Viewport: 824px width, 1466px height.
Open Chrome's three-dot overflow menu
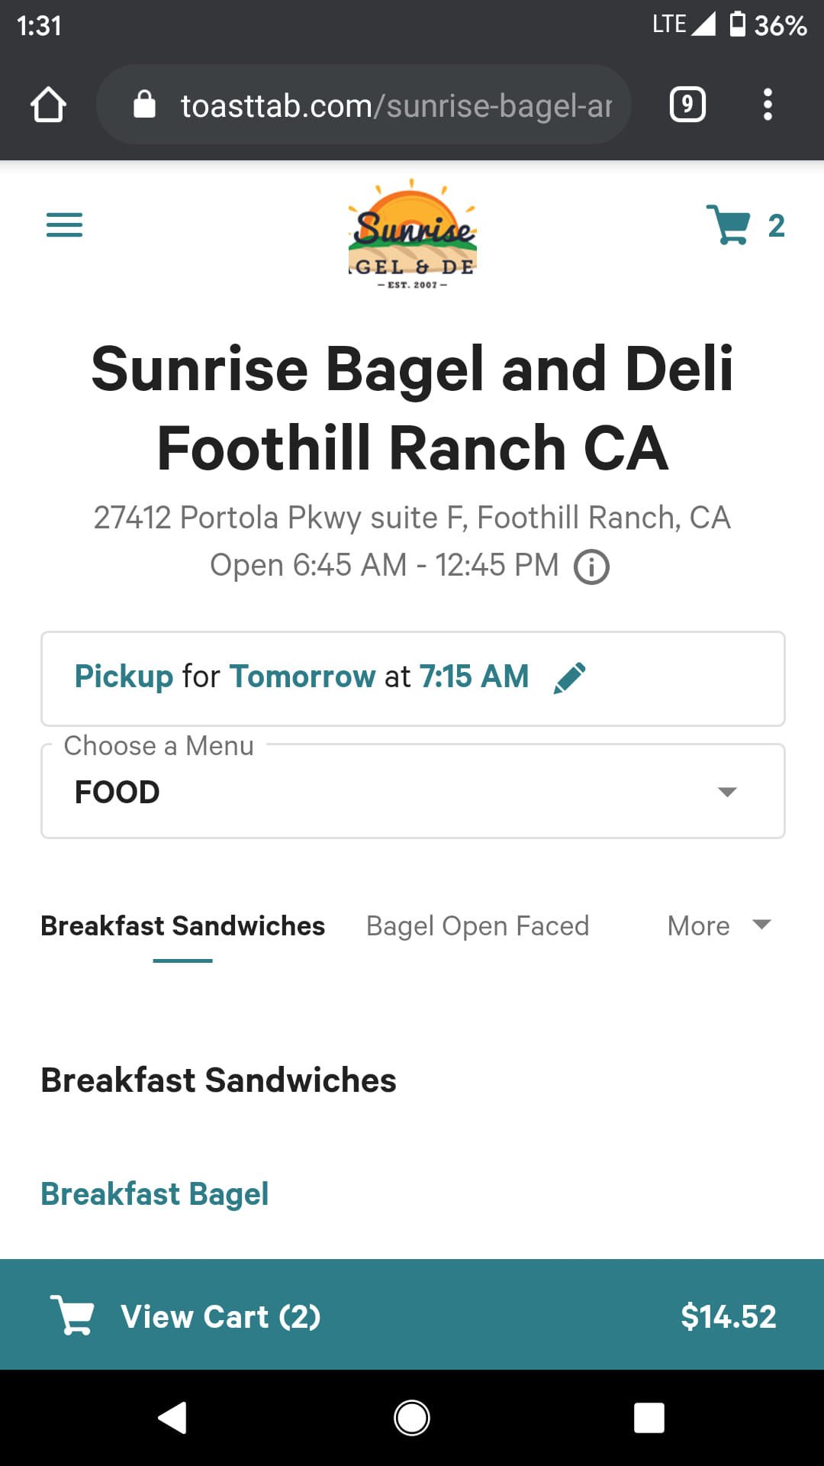[768, 105]
